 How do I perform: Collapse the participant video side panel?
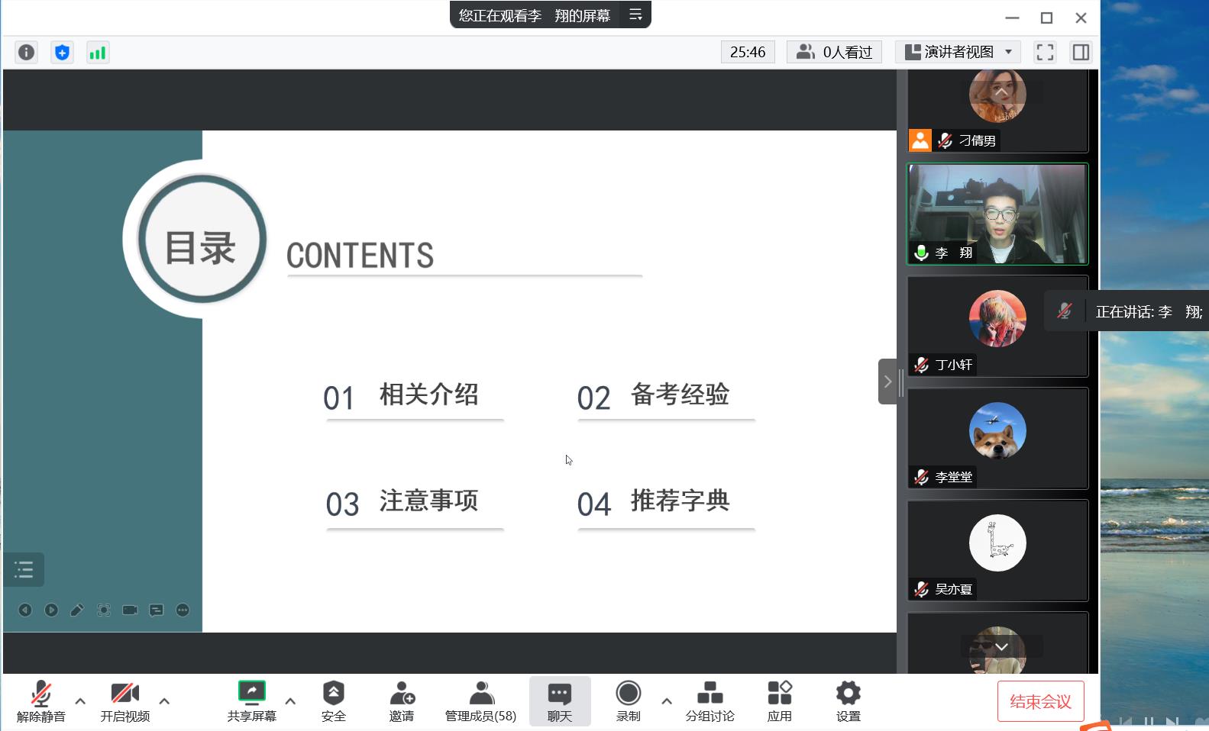coord(887,382)
